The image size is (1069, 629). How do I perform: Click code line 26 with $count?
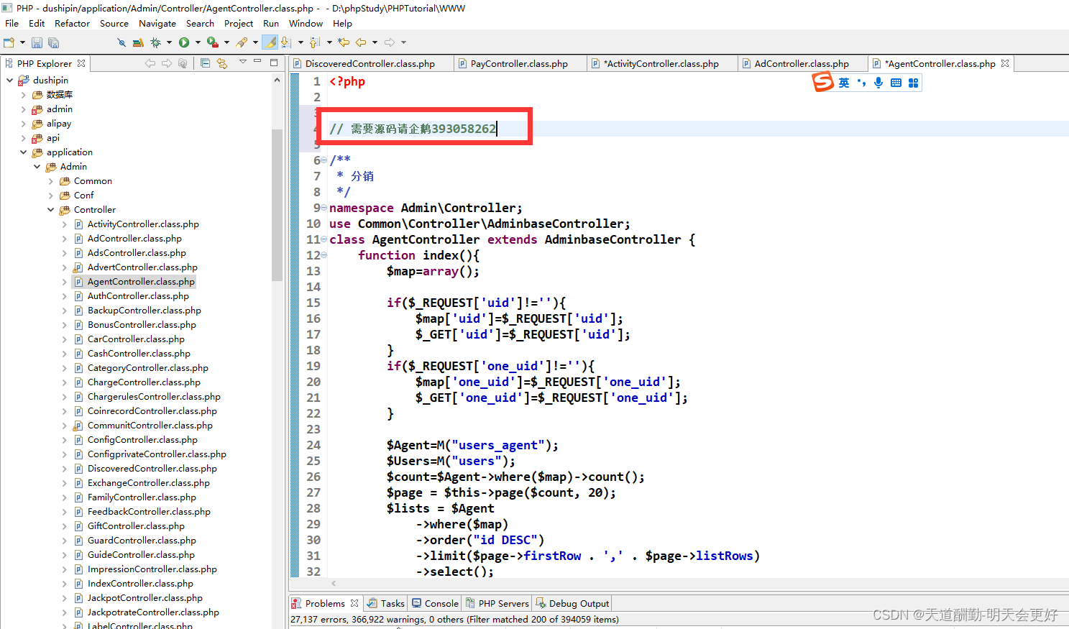click(x=515, y=477)
